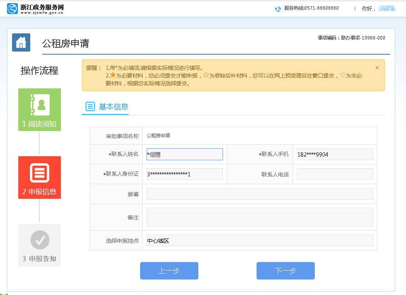Click the 服务热线:0571-88808880 text
This screenshot has width=406, height=295.
click(x=312, y=8)
